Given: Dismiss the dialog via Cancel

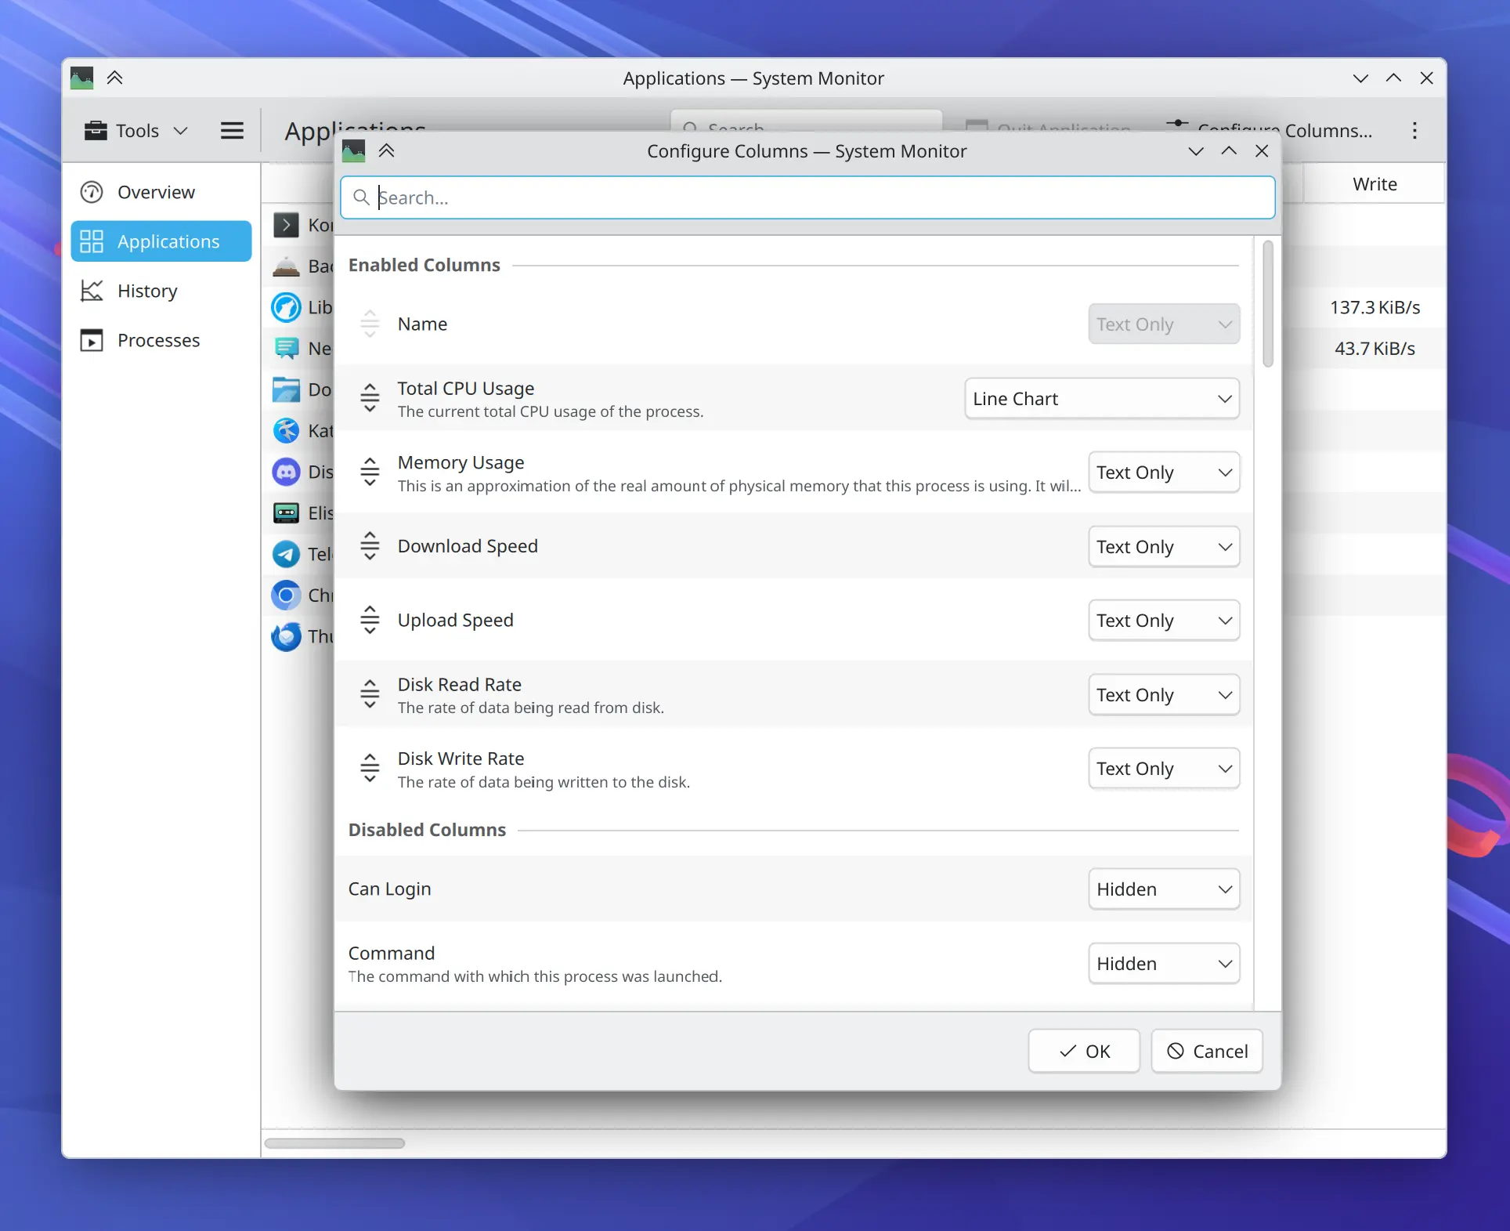Looking at the screenshot, I should pos(1206,1051).
